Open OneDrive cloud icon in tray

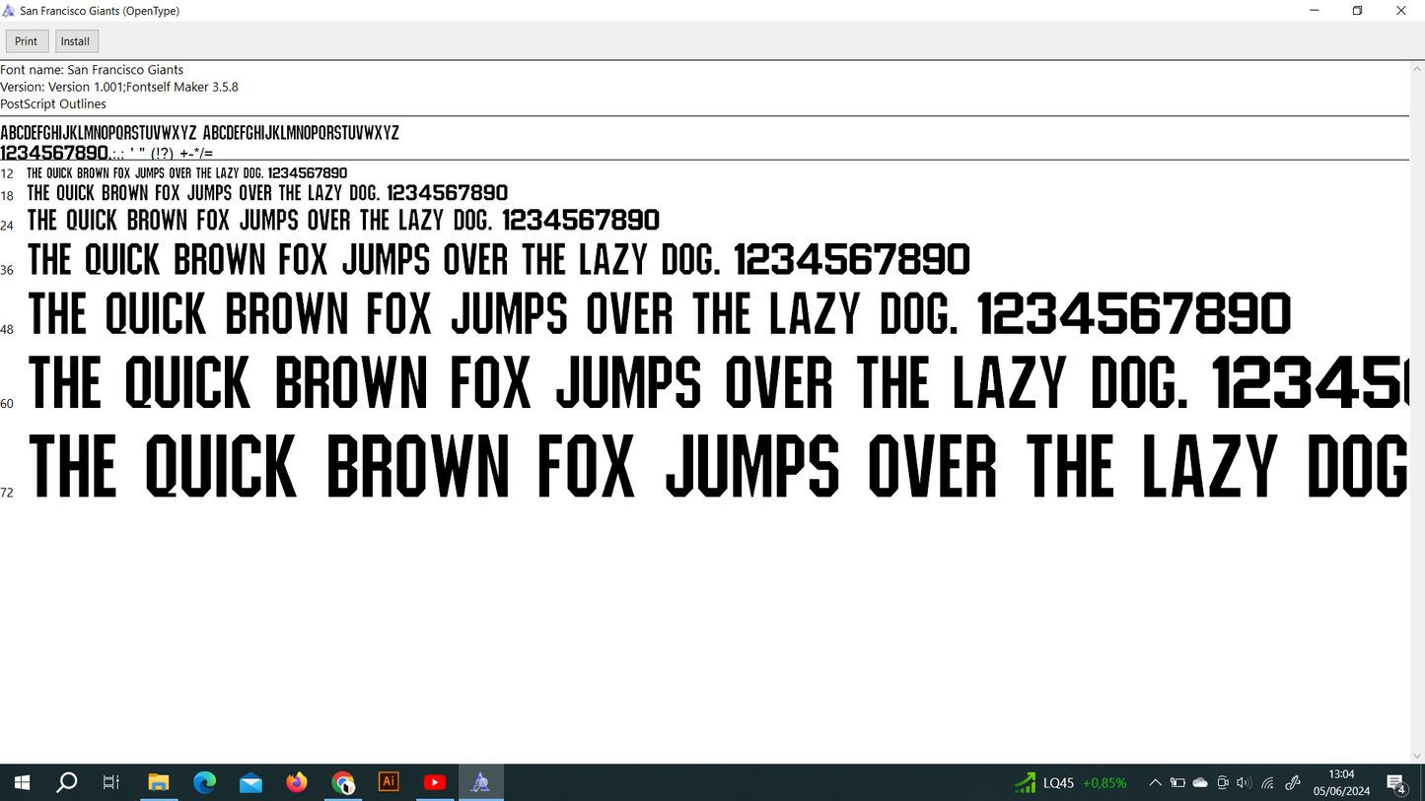click(x=1200, y=783)
